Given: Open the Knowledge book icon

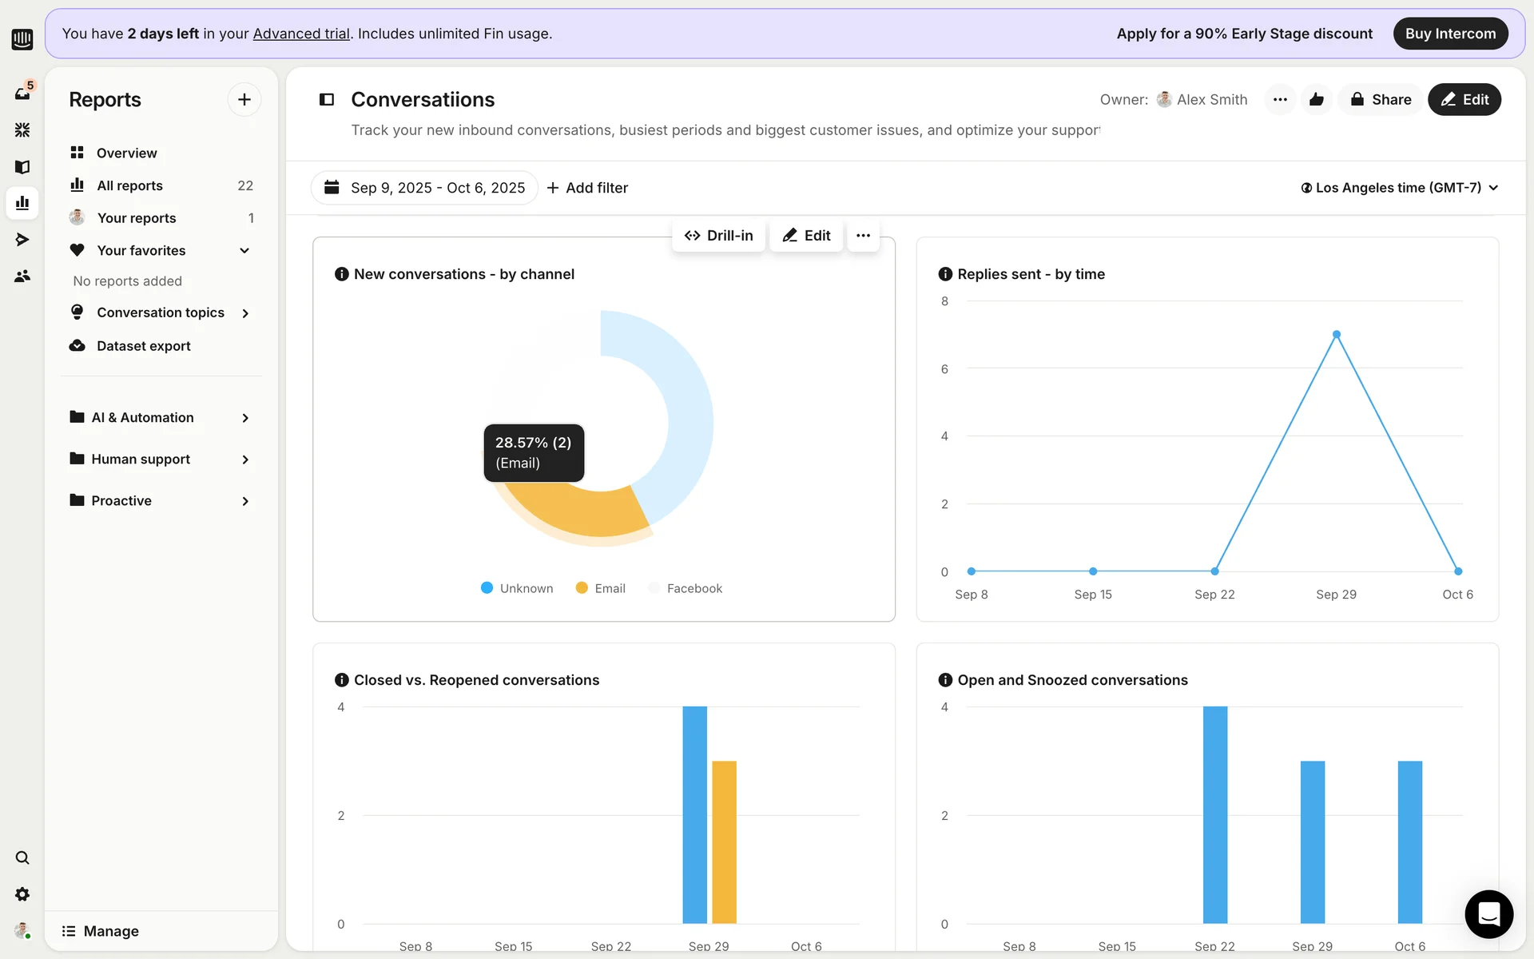Looking at the screenshot, I should [22, 167].
